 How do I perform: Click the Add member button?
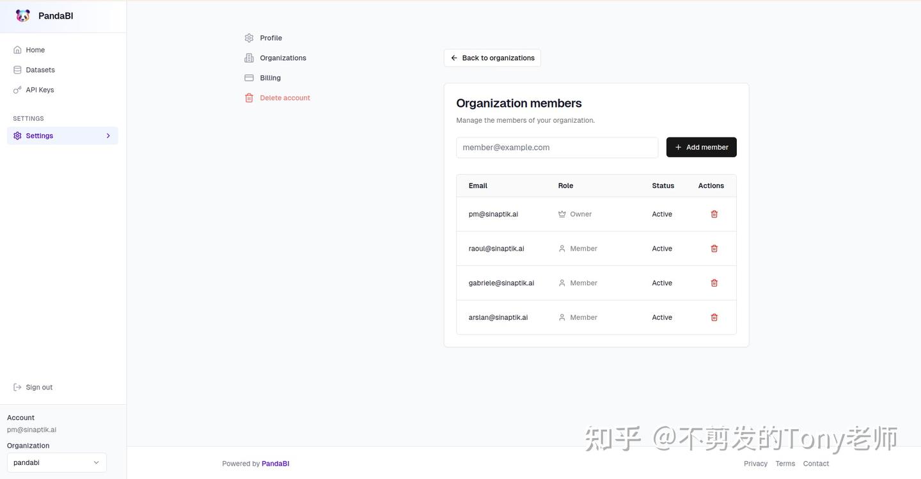702,147
